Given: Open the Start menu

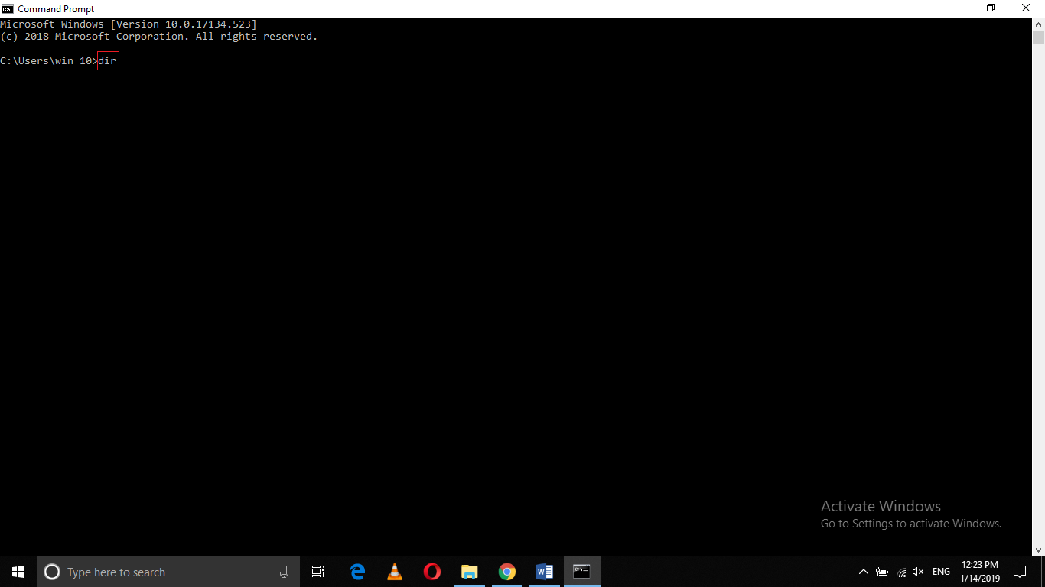Looking at the screenshot, I should coord(17,571).
